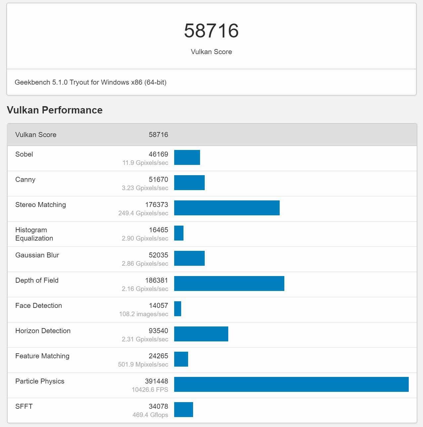This screenshot has width=423, height=427.
Task: Click the large 58716 score at top
Action: (x=211, y=31)
